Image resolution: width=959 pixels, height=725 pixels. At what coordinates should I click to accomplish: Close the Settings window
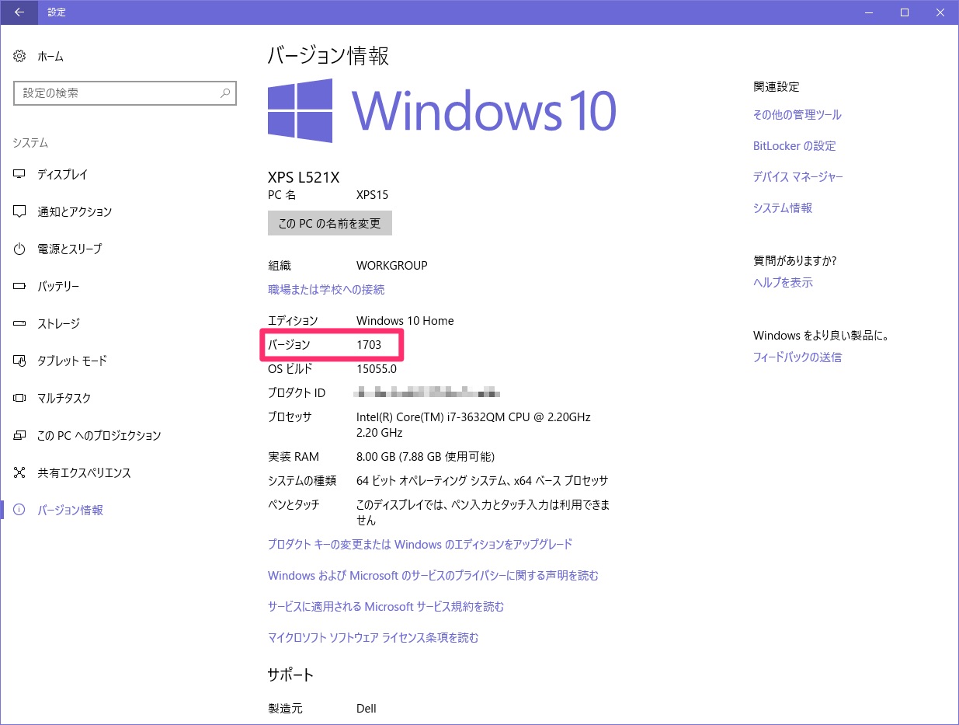pos(940,12)
